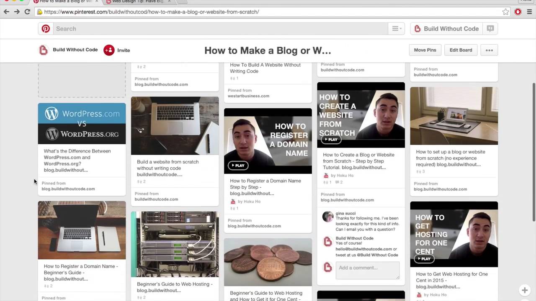Open the laptop on wood desk pin image
Viewport: 536px width, 301px height.
pos(175,126)
